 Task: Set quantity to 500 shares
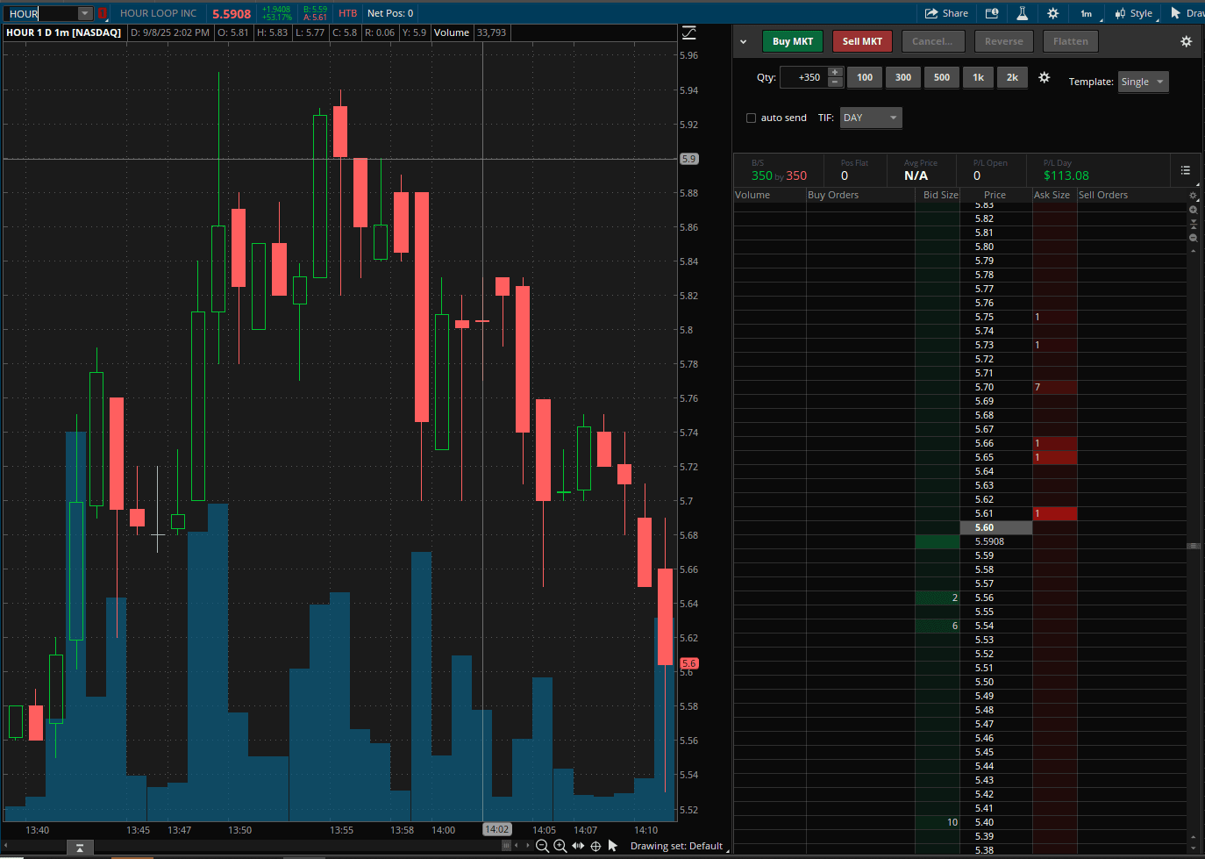point(942,77)
